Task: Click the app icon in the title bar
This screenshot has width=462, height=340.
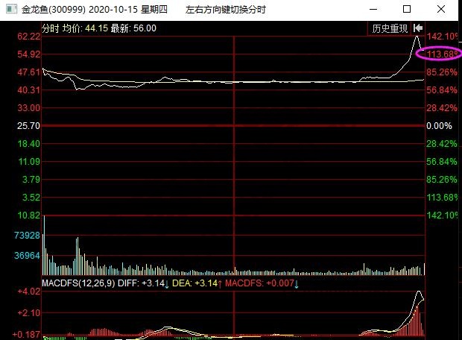Action: (8, 9)
